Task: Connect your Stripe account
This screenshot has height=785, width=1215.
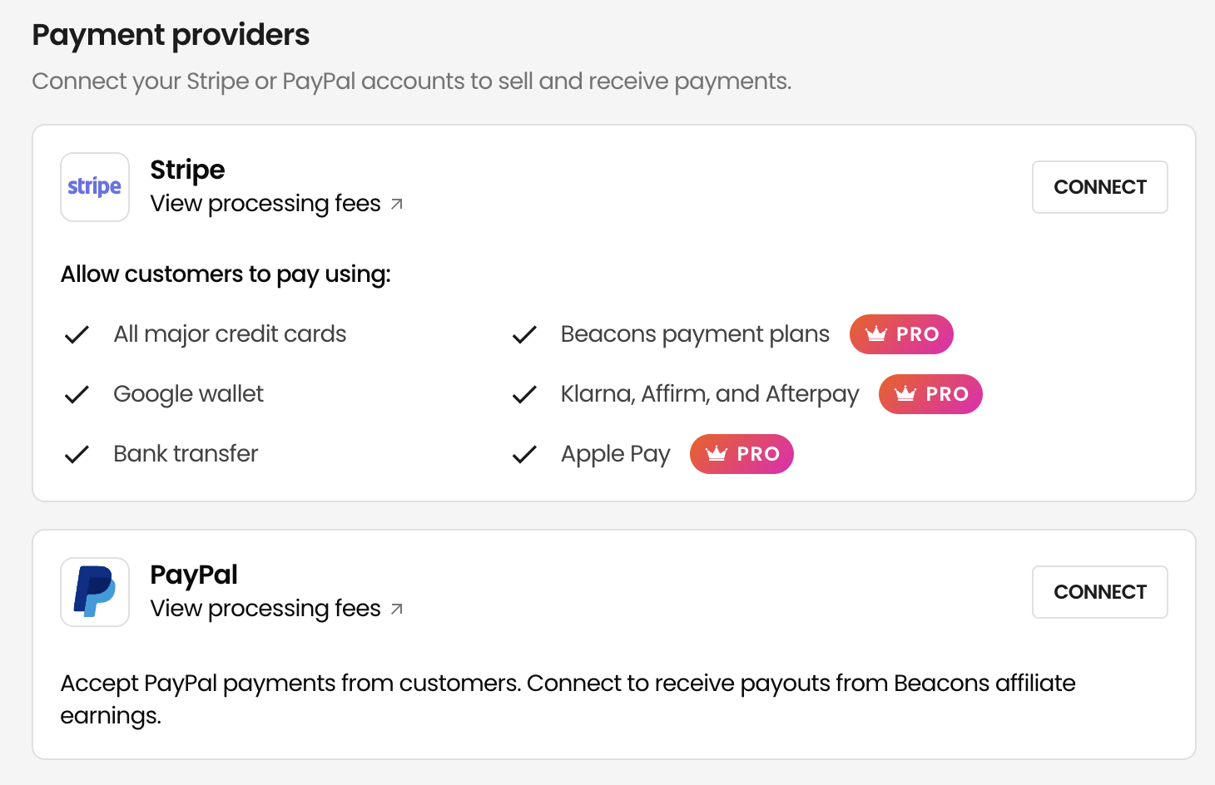Action: coord(1100,187)
